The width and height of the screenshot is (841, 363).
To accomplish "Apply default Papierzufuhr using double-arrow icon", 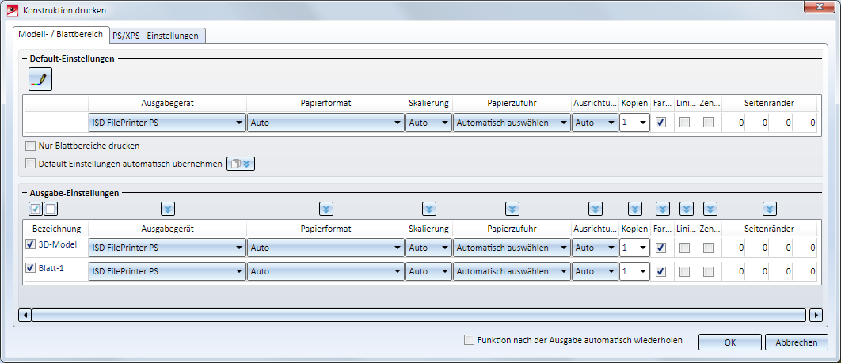I will (x=512, y=209).
